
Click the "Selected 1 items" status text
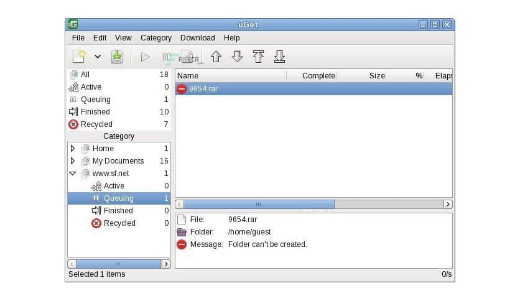click(x=97, y=274)
